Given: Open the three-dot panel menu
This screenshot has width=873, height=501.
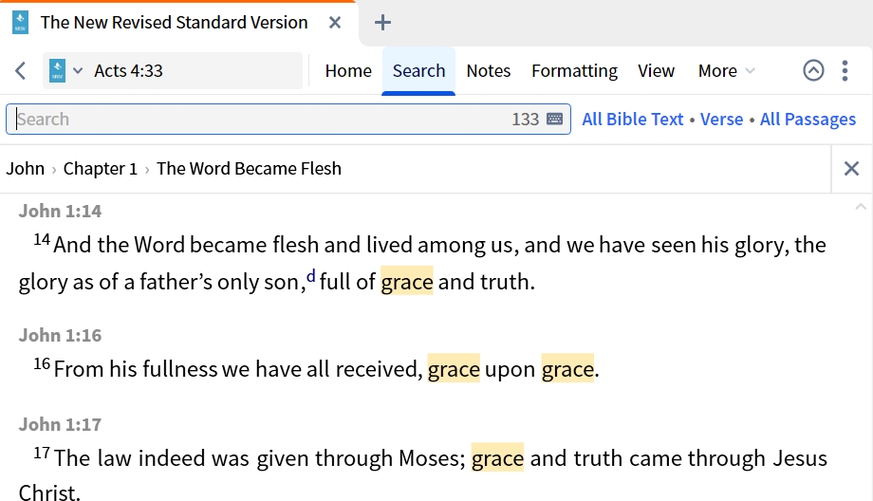Looking at the screenshot, I should (845, 71).
